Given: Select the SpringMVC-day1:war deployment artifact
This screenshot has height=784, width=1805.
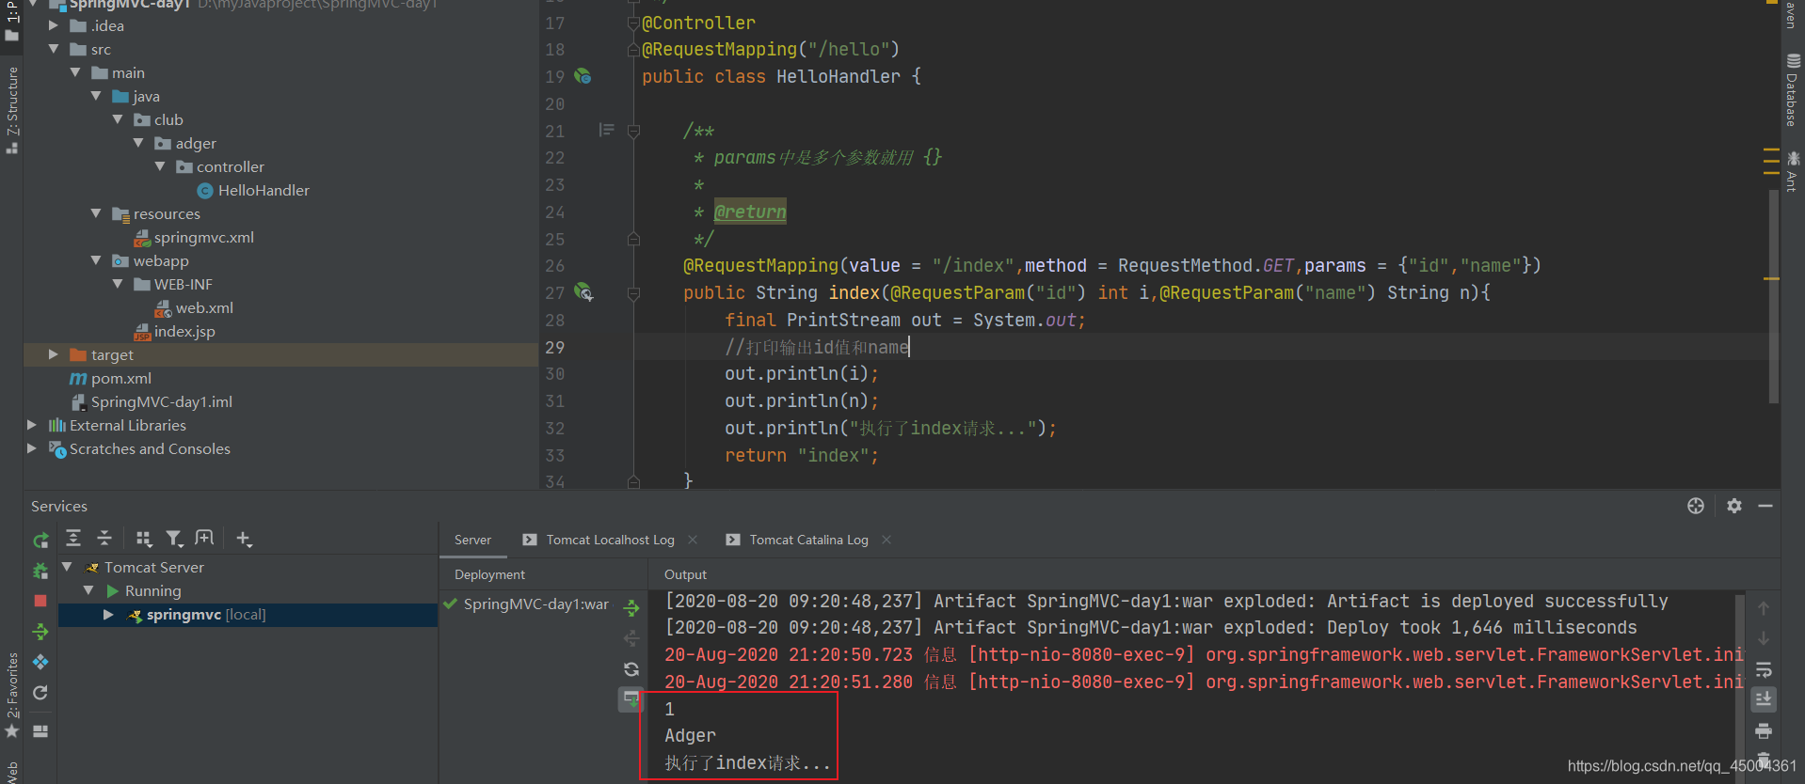Looking at the screenshot, I should click(535, 604).
